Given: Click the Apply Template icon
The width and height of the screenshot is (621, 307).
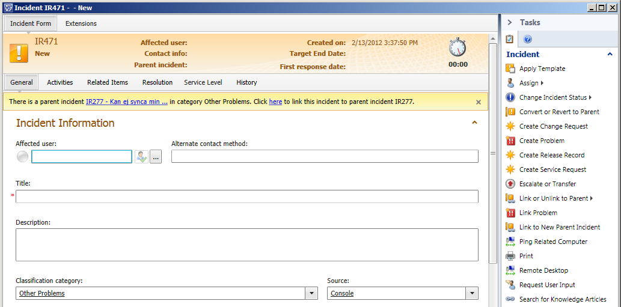Looking at the screenshot, I should pos(510,68).
